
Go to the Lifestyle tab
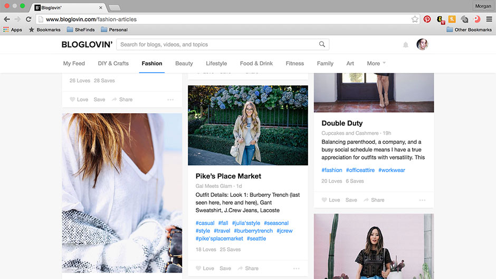tap(216, 64)
